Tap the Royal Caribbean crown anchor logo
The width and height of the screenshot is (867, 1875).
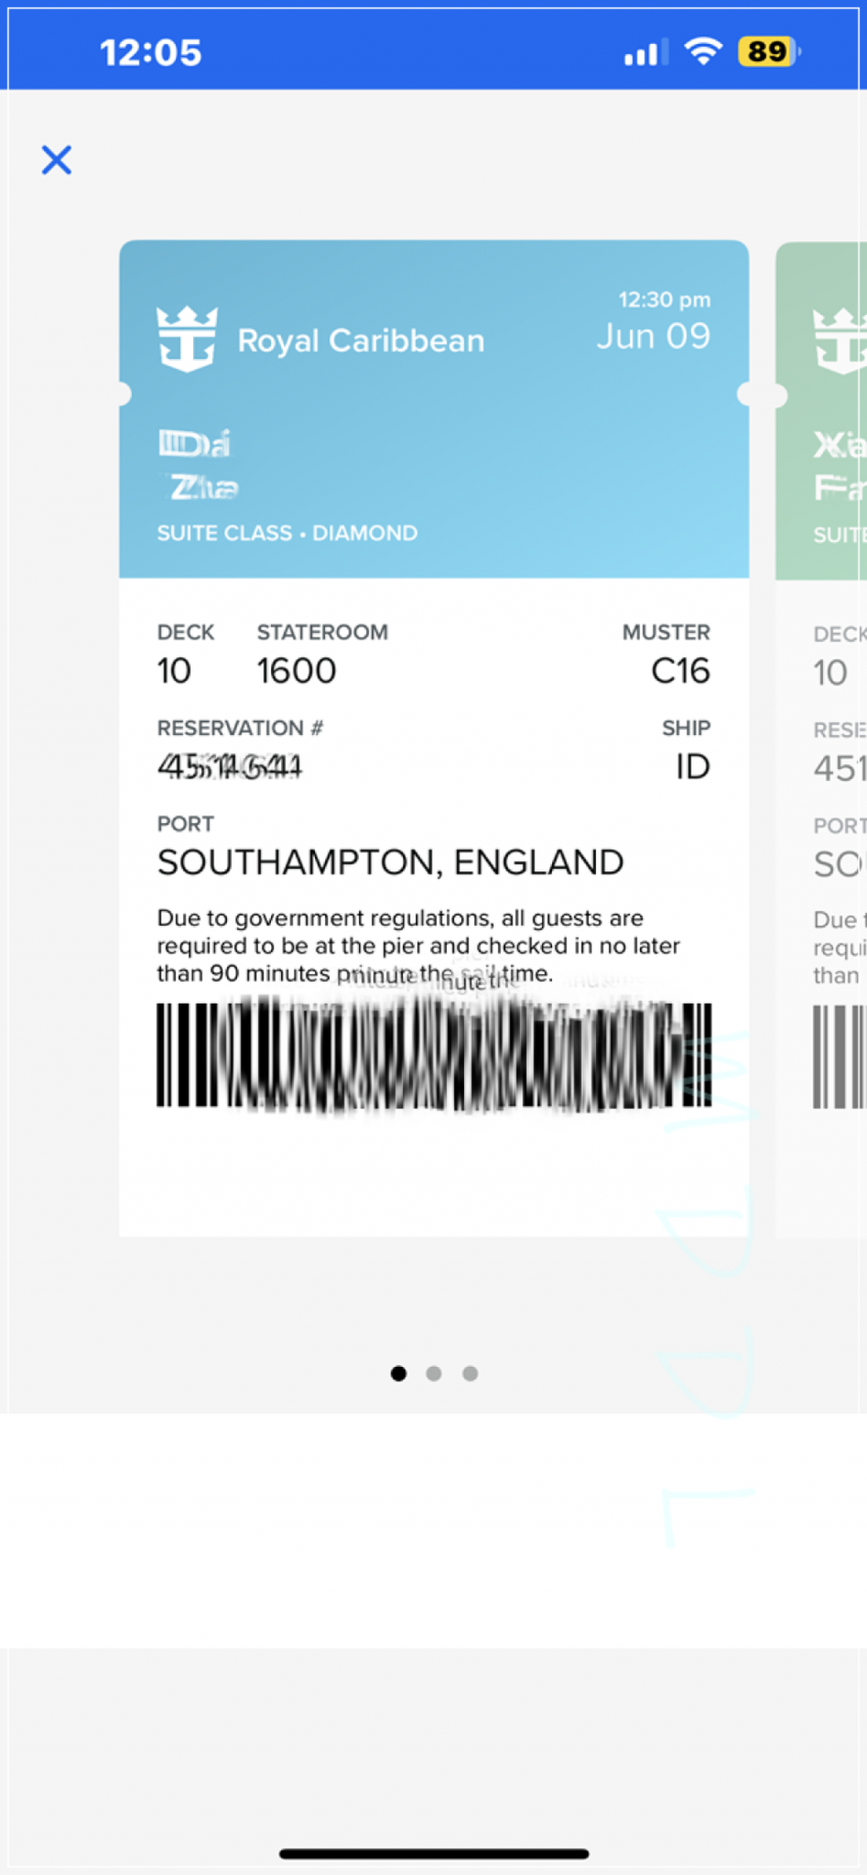(187, 339)
